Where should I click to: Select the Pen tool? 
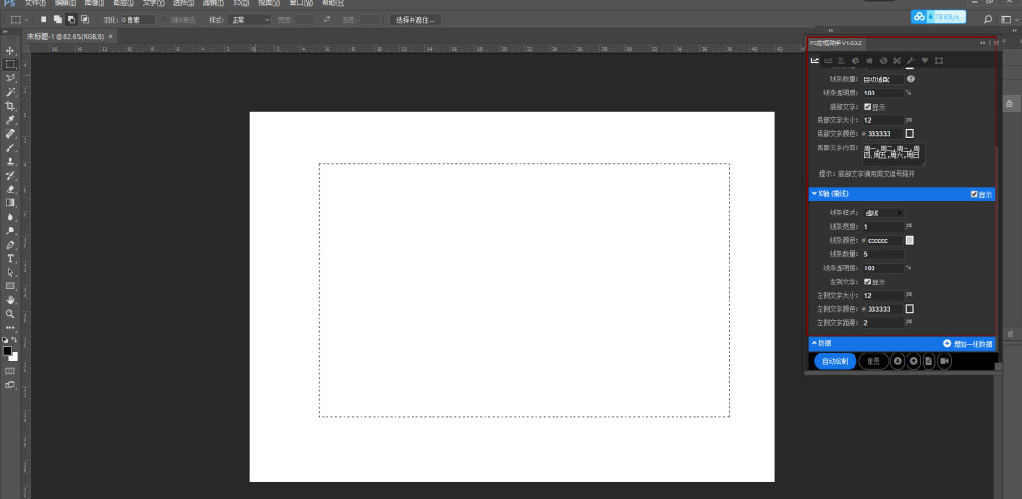coord(10,246)
